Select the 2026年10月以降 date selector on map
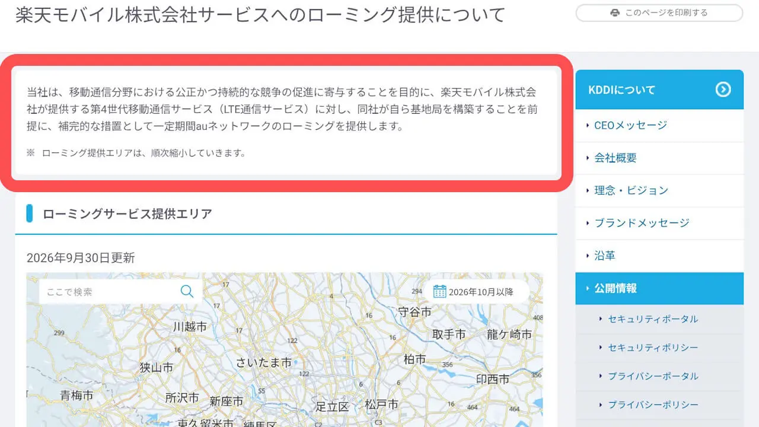759x427 pixels. (x=476, y=291)
